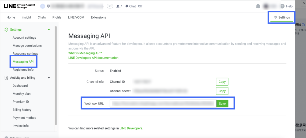
Task: Save the Webhook URL
Action: [x=222, y=104]
